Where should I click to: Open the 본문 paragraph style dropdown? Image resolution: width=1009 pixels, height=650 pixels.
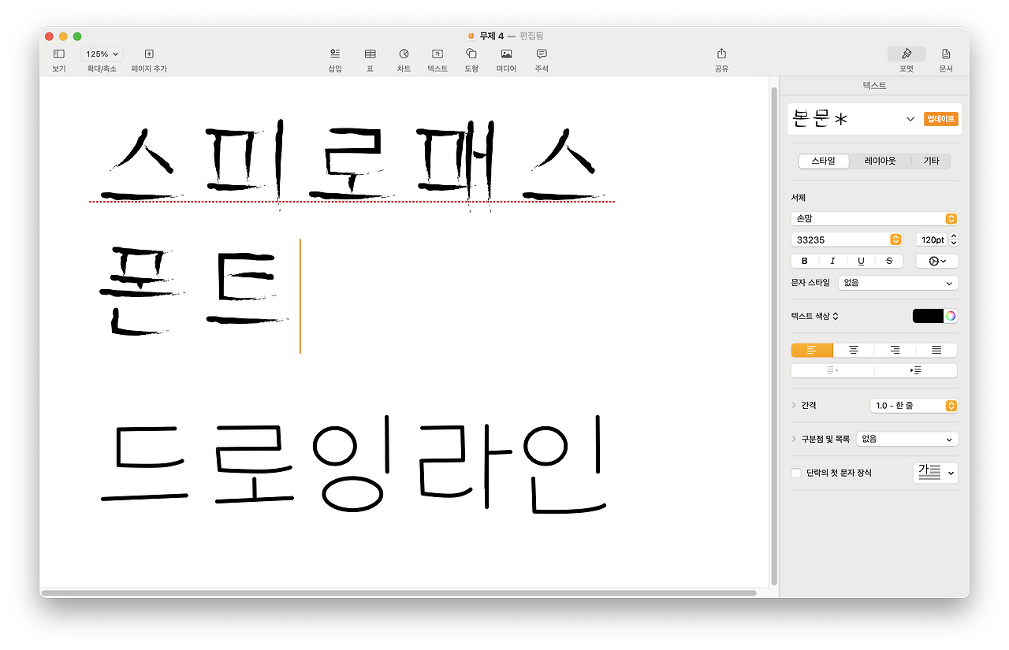pyautogui.click(x=910, y=119)
